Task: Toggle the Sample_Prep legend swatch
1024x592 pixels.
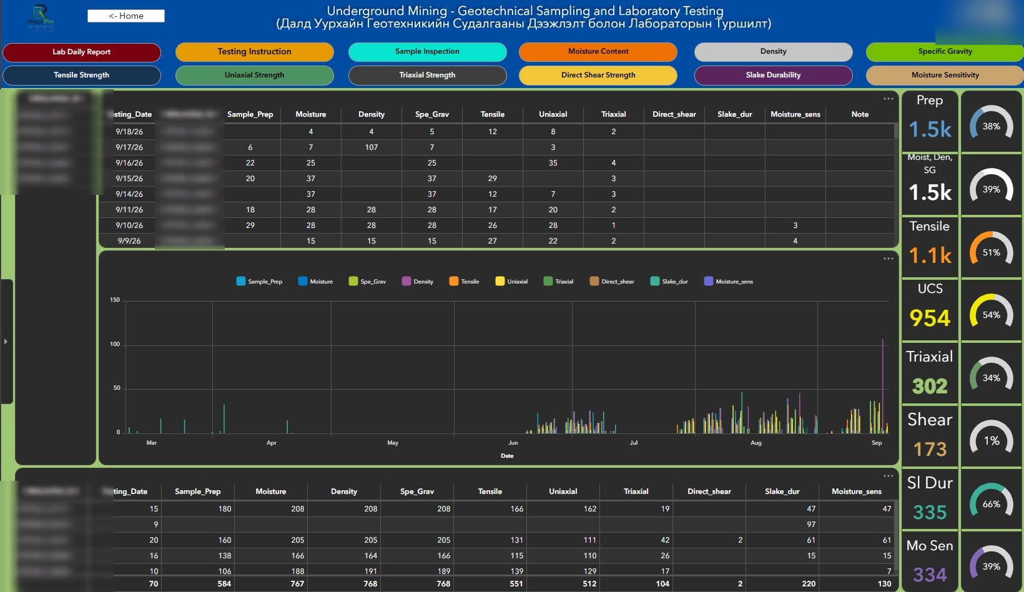Action: pos(241,281)
